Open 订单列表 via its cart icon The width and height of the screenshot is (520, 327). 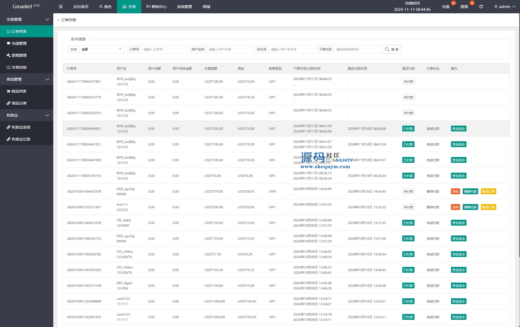pos(9,31)
